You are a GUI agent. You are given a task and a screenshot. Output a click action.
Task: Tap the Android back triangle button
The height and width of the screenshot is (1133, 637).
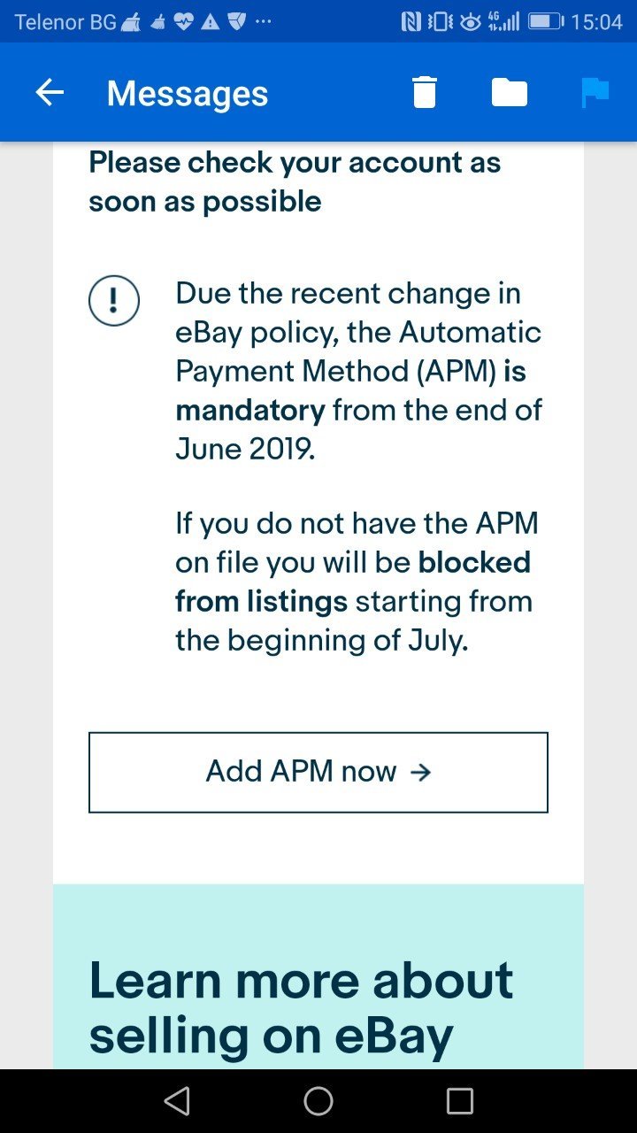click(x=177, y=1101)
